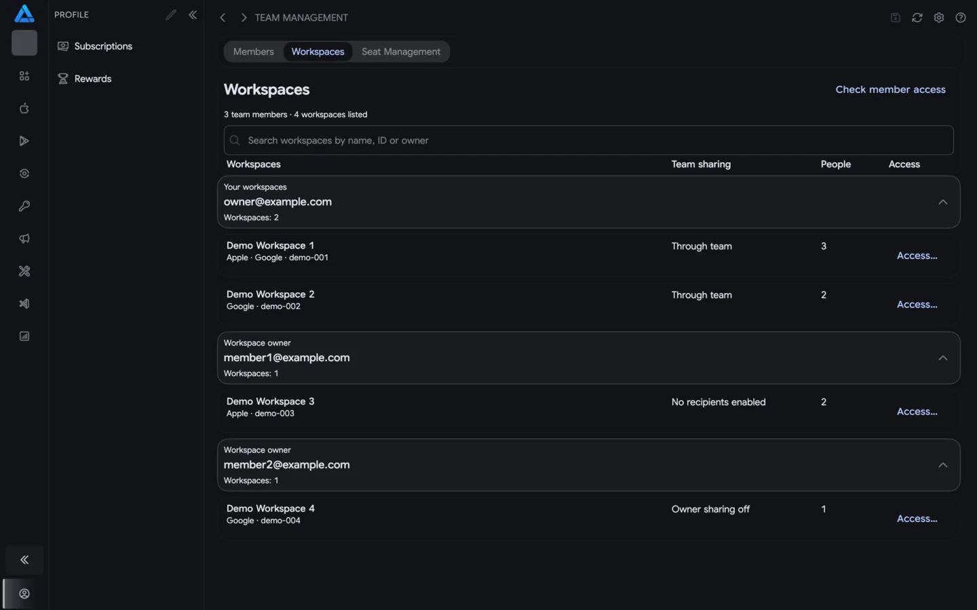Open the megaphone icon in the sidebar
Viewport: 977px width, 610px height.
coord(24,239)
